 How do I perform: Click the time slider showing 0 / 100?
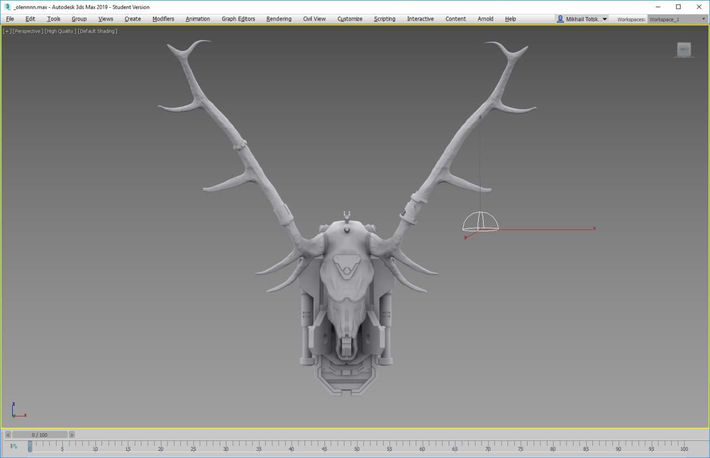pos(40,435)
